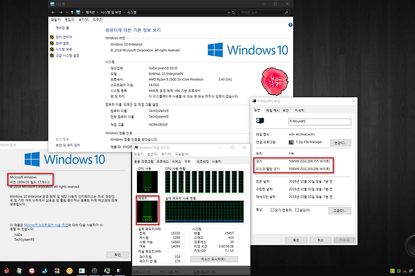This screenshot has width=415, height=276.
Task: Open the 제어판 홈 link
Action: pos(62,28)
